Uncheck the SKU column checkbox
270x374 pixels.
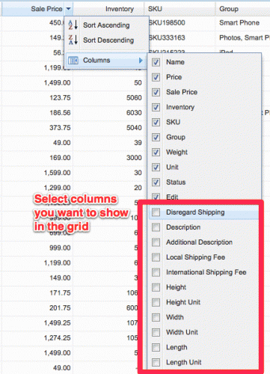156,122
